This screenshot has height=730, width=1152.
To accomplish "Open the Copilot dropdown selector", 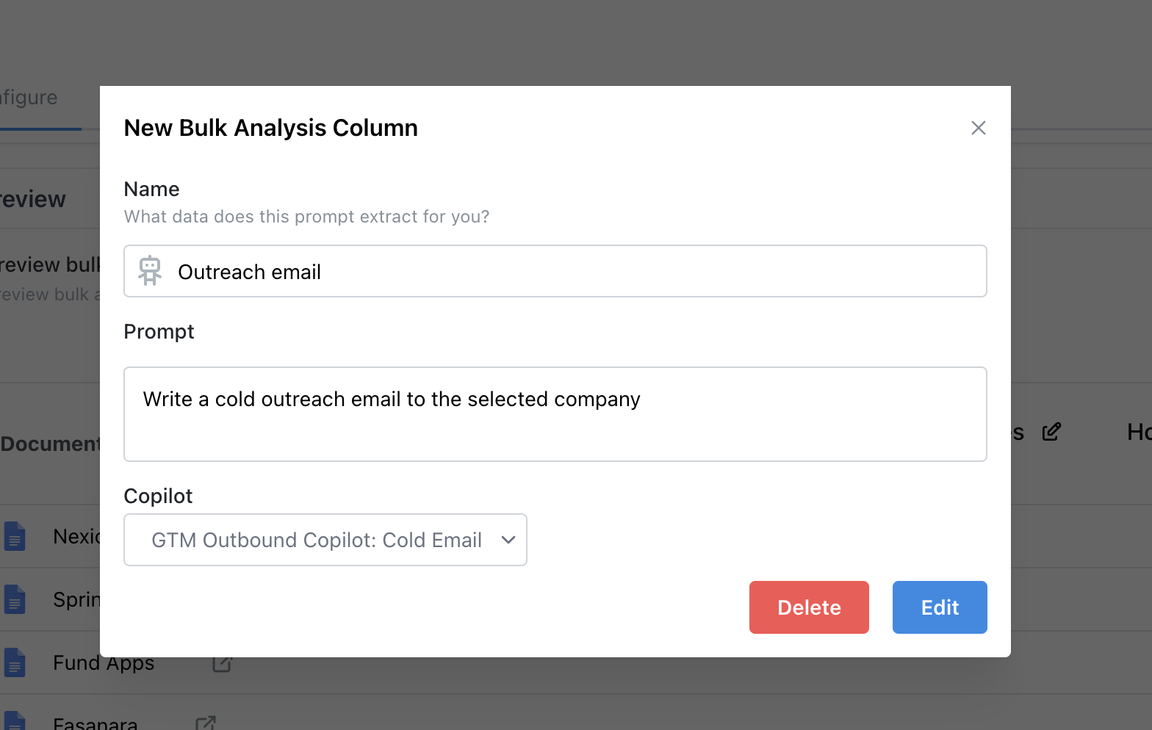I will tap(317, 541).
